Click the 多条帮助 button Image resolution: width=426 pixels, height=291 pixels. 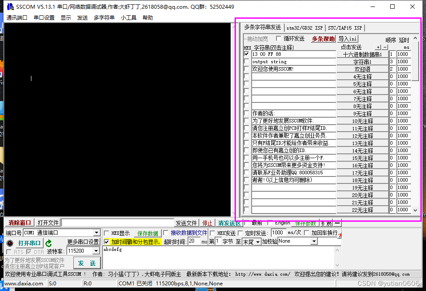point(323,39)
